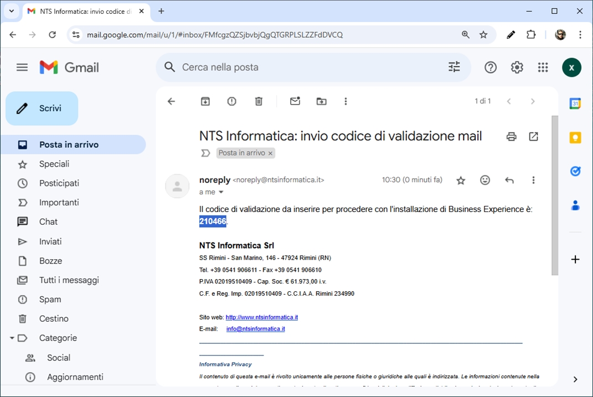Click the Scrivi compose button

tap(42, 108)
